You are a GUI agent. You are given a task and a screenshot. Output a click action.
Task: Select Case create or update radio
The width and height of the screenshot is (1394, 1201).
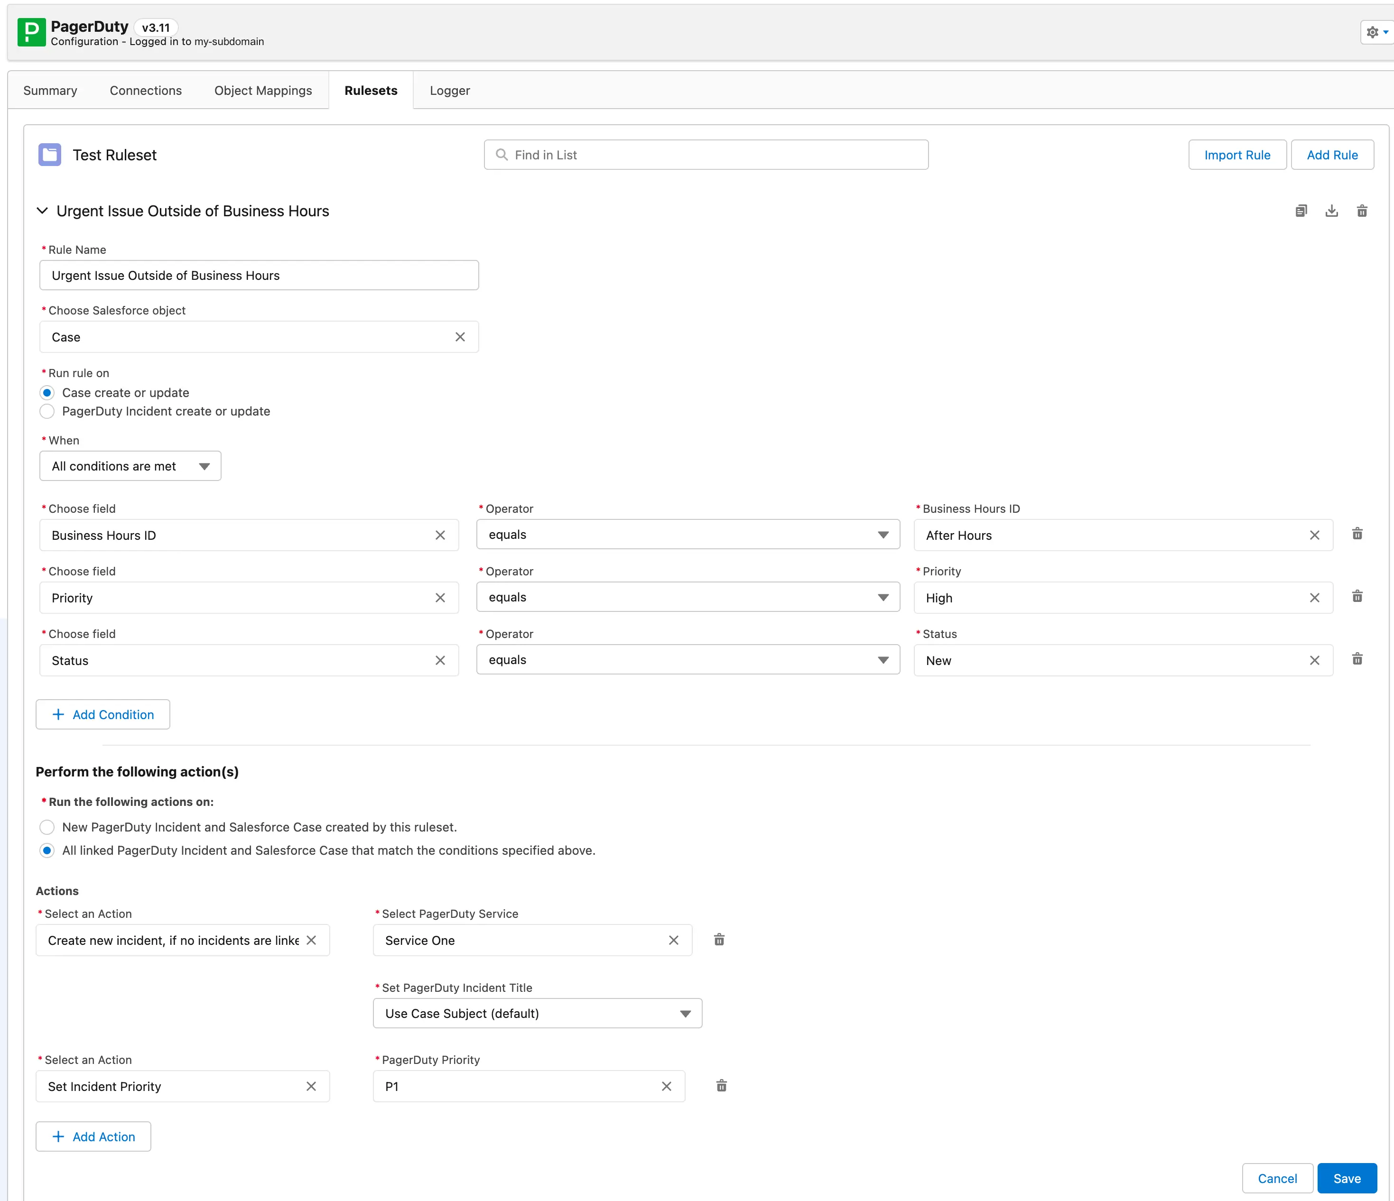coord(47,393)
